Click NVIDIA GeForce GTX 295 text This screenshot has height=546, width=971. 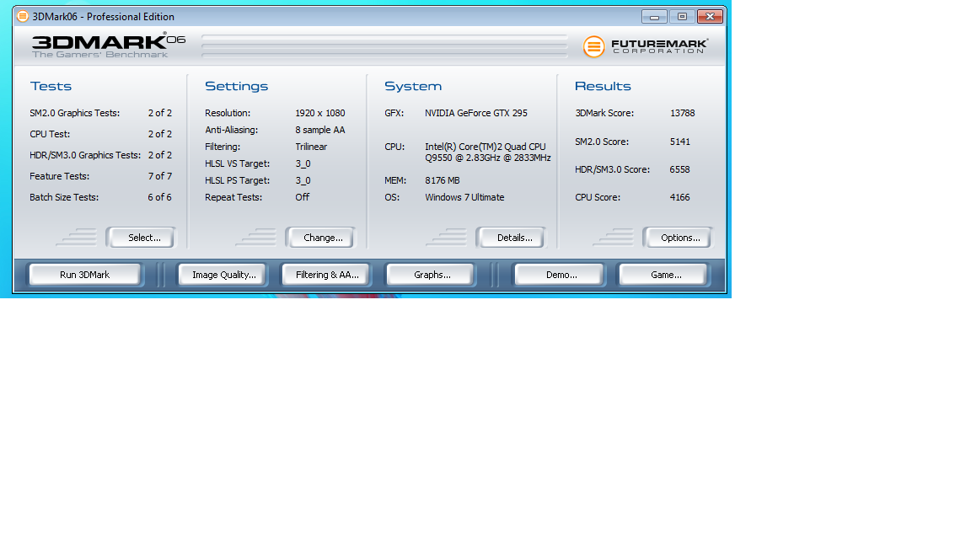point(476,113)
